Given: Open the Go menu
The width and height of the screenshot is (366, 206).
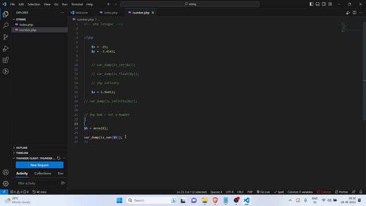Looking at the screenshot, I should 56,4.
